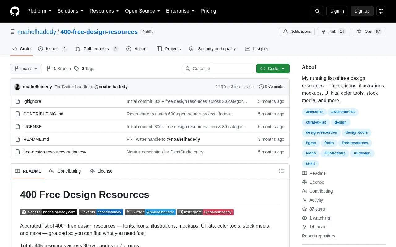
Task: Click the Sign up button
Action: 362,11
